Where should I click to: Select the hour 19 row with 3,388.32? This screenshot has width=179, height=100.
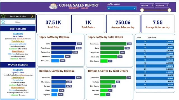click(x=155, y=44)
